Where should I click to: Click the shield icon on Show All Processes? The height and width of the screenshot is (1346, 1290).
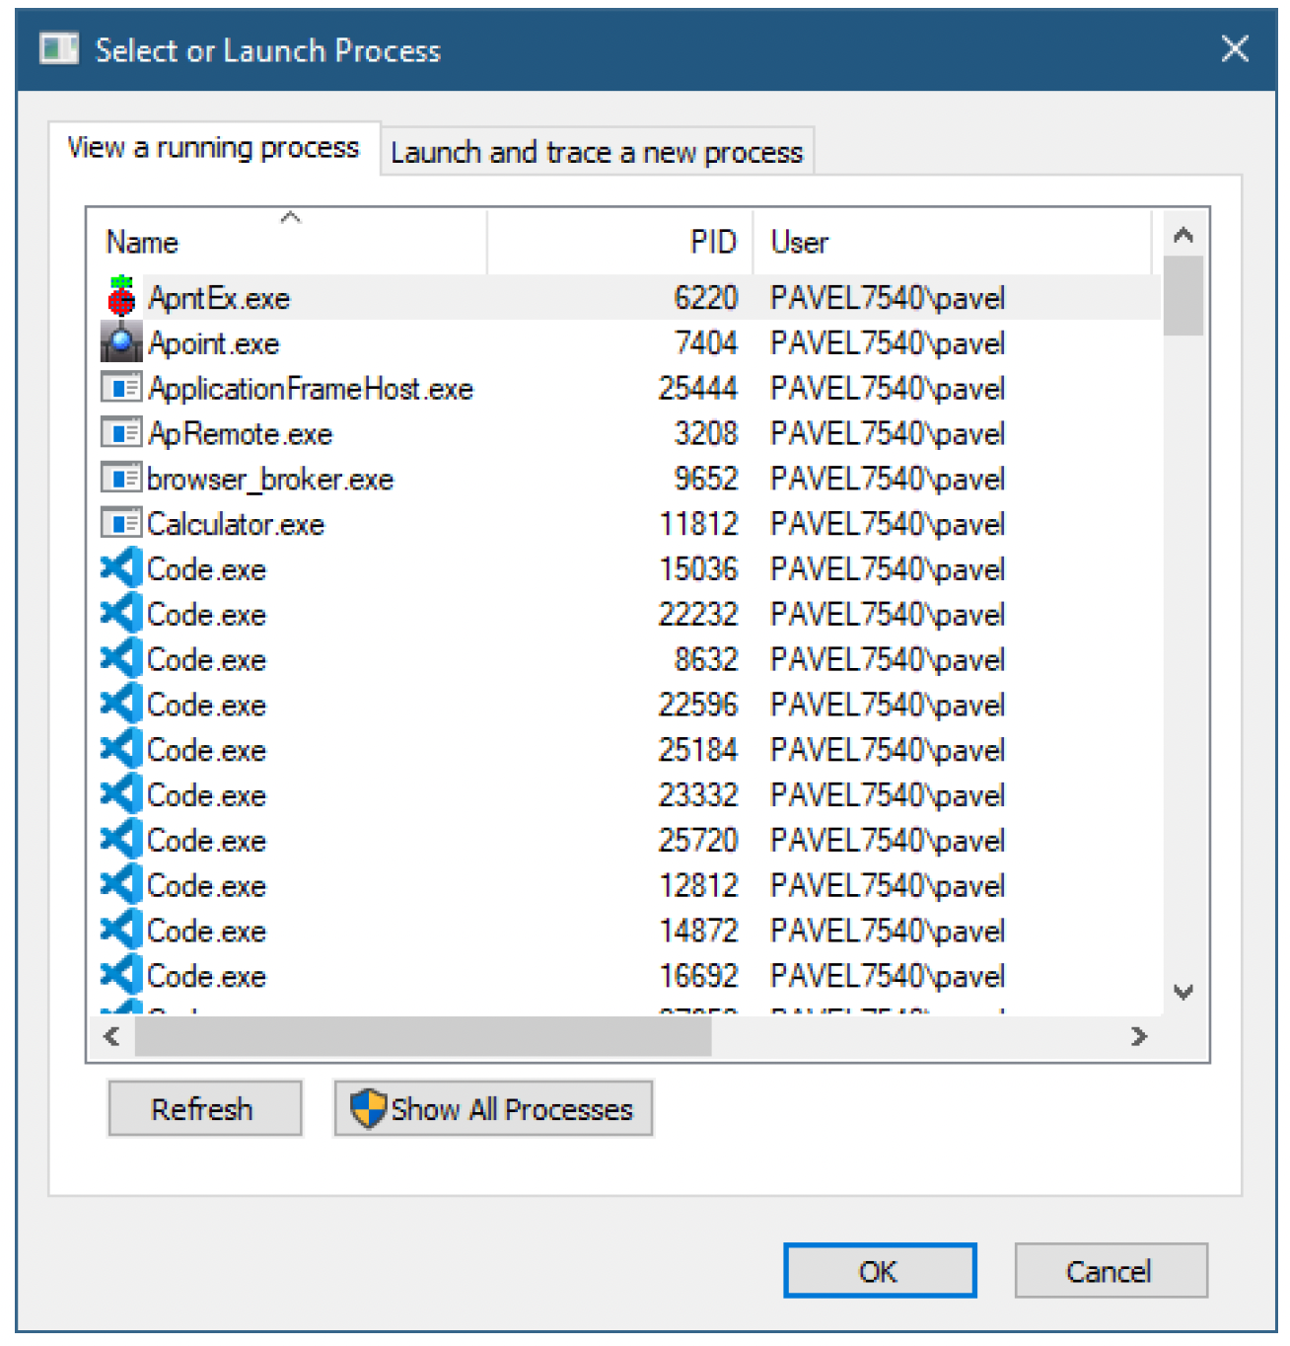[x=368, y=1108]
